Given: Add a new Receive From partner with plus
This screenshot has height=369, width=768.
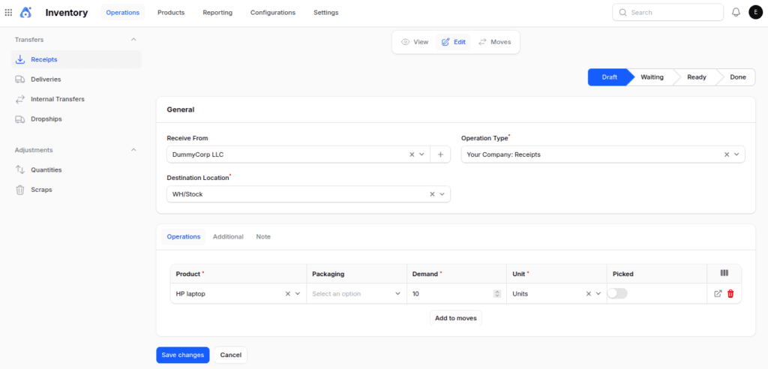Looking at the screenshot, I should click(x=440, y=154).
